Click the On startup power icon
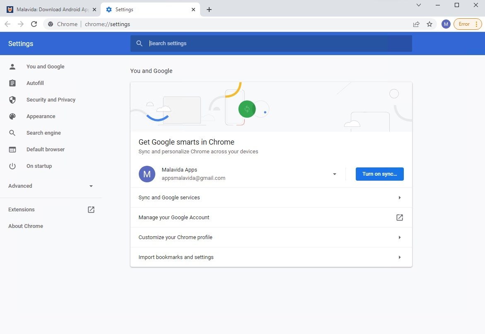485x334 pixels. tap(12, 166)
